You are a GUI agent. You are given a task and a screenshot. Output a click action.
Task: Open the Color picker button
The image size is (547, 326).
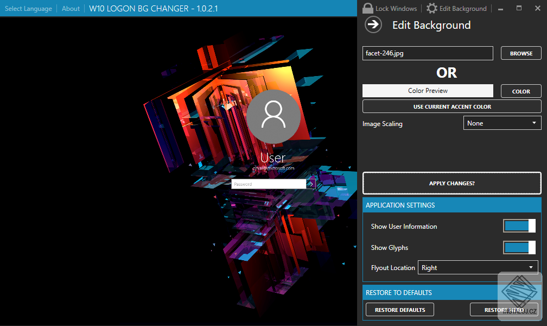click(521, 91)
